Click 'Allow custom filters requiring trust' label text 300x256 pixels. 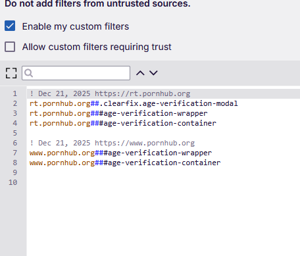97,47
